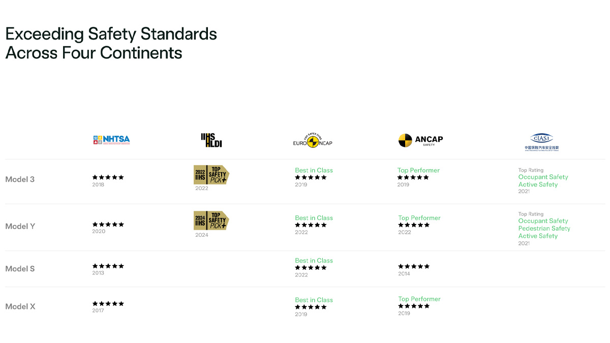Click the 2022 Top Safety Pick+ badge
610x343 pixels.
tap(211, 175)
